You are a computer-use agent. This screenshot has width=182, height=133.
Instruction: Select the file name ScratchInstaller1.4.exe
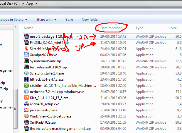click(x=47, y=73)
